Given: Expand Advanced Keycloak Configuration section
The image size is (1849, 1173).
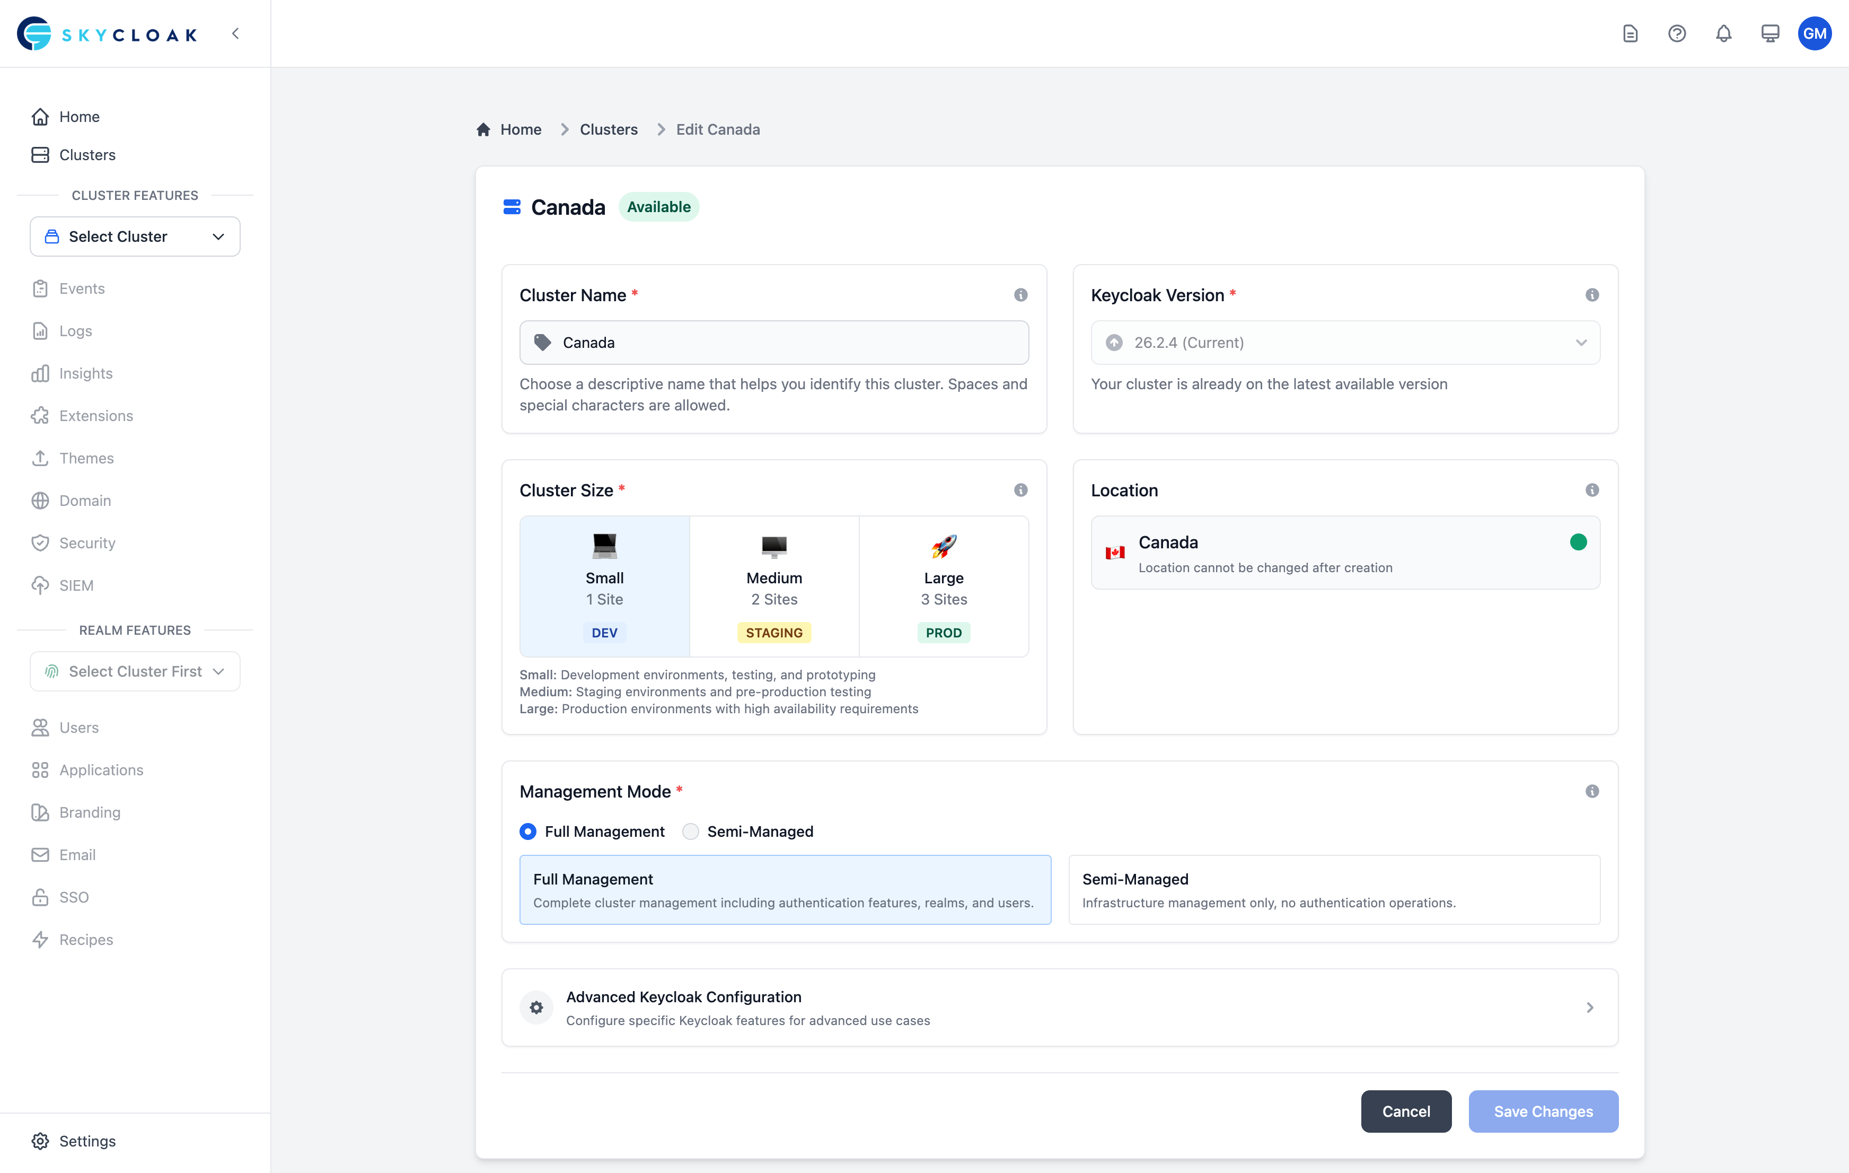Looking at the screenshot, I should (1060, 1007).
